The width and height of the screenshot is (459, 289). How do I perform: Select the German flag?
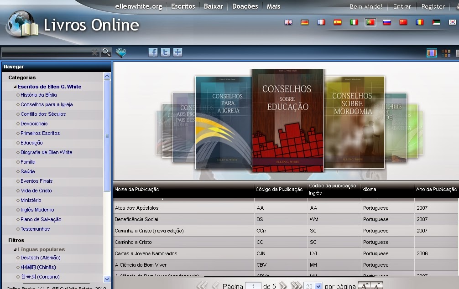coord(305,22)
